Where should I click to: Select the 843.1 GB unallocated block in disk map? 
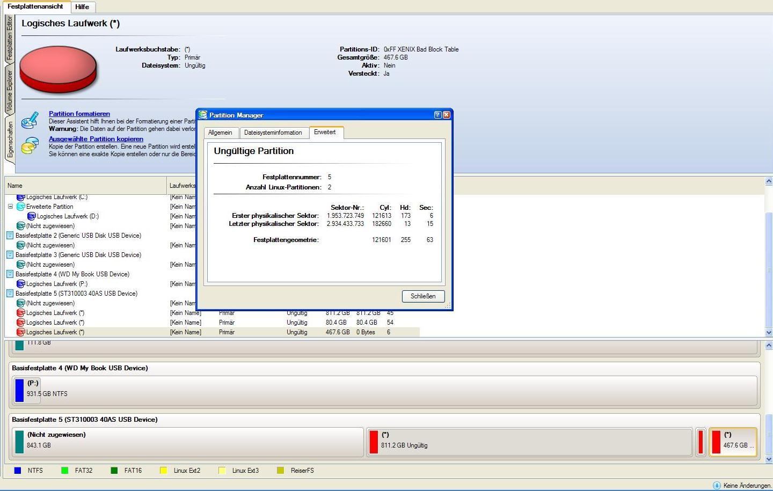point(188,442)
